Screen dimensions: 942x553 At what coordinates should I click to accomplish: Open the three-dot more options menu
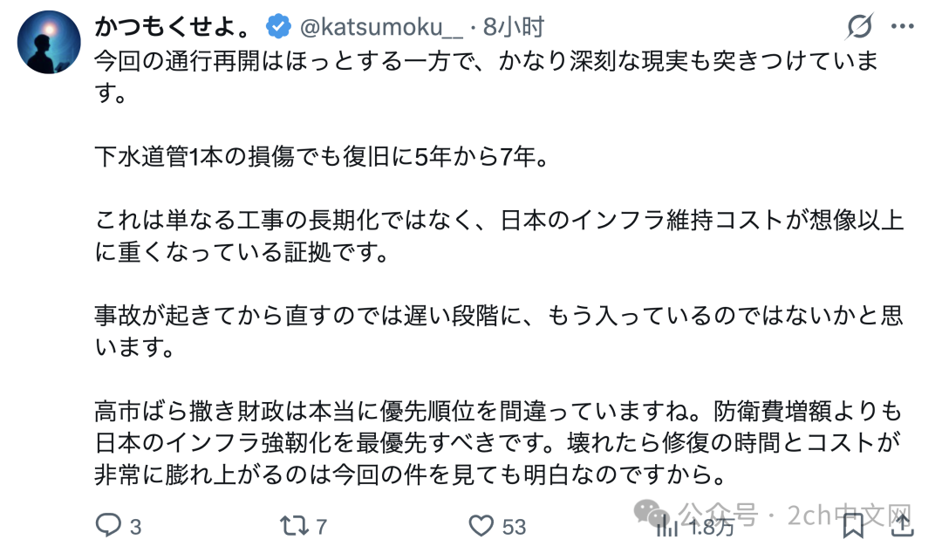[x=904, y=27]
